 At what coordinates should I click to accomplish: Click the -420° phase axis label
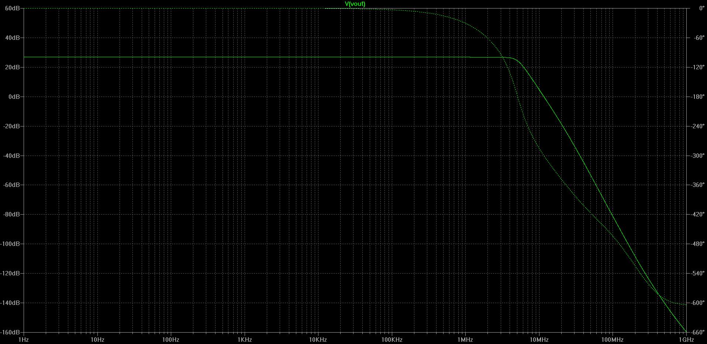tap(697, 214)
